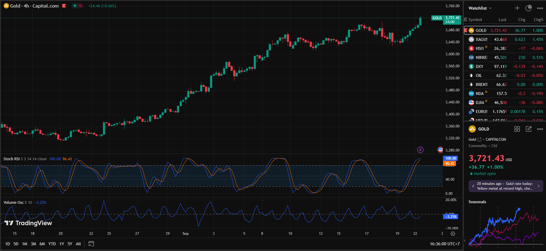The width and height of the screenshot is (546, 251).
Task: Toggle the red flag beside chart title
Action: click(64, 6)
